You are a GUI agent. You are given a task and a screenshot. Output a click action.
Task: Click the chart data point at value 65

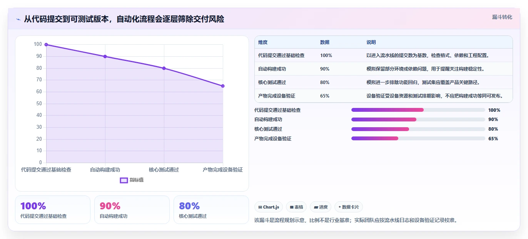[223, 86]
